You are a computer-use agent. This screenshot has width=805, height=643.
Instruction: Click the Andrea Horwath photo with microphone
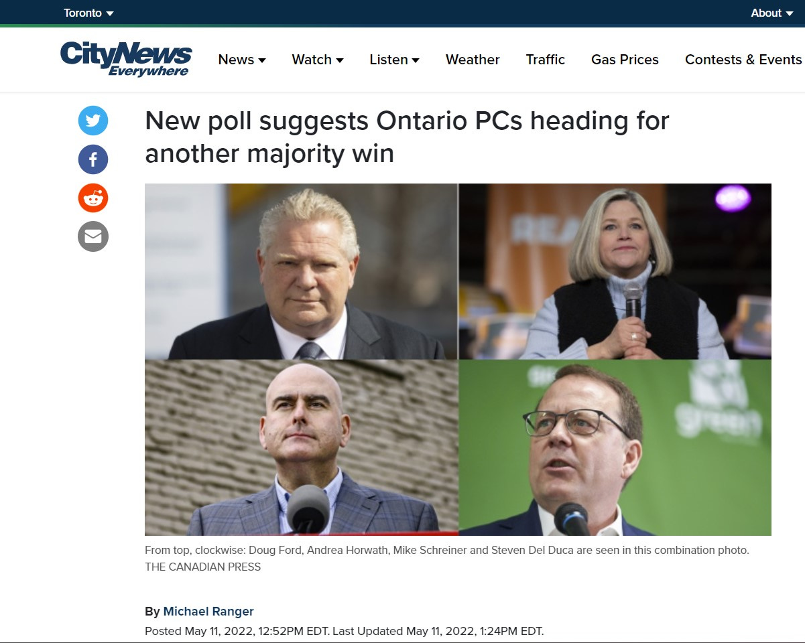coord(615,271)
